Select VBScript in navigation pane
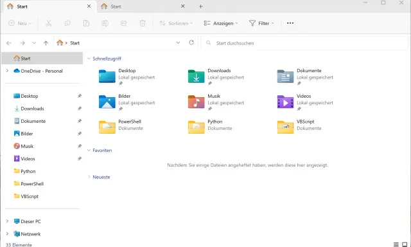 pyautogui.click(x=30, y=196)
